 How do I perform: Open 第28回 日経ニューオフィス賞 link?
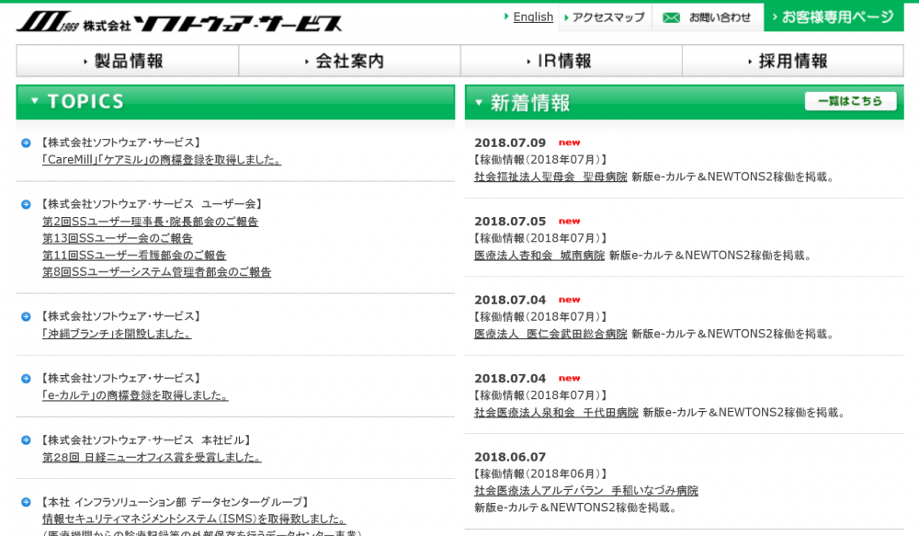(152, 458)
